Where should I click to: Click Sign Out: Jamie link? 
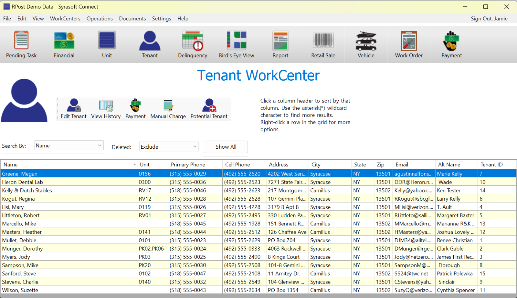[x=489, y=19]
